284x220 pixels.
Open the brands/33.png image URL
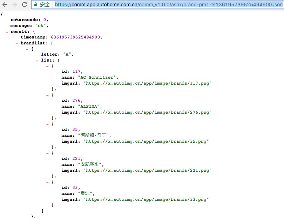(x=146, y=199)
